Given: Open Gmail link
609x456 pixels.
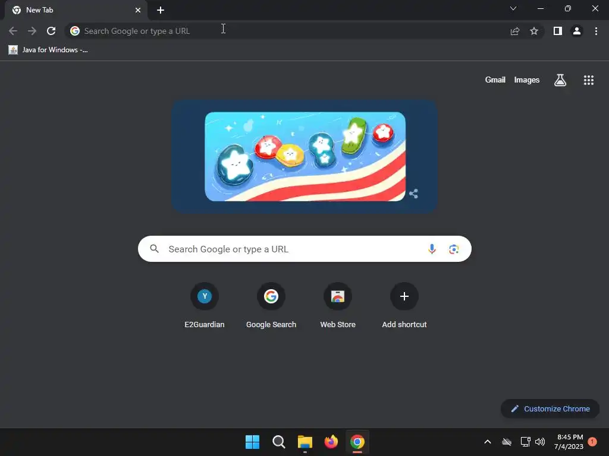Looking at the screenshot, I should [495, 80].
